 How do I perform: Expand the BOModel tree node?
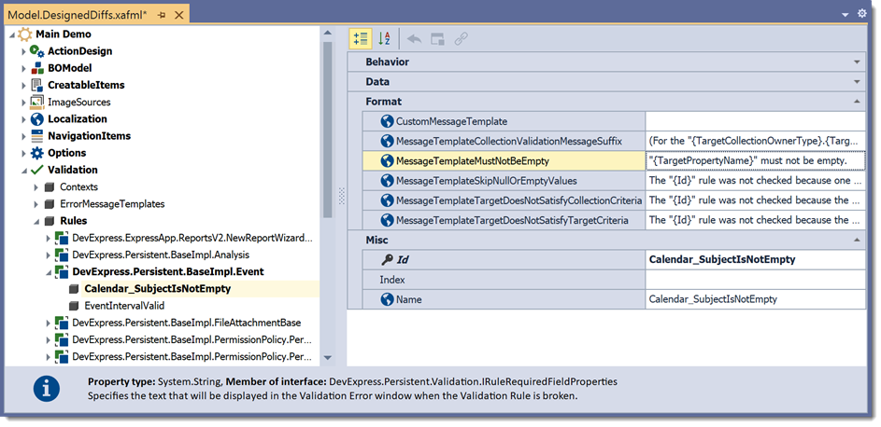(x=23, y=68)
